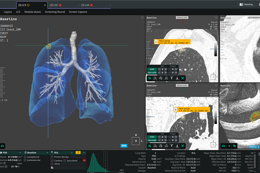The width and height of the screenshot is (260, 173).
Task: Click the lung icon below 3D view
Action: point(3,146)
